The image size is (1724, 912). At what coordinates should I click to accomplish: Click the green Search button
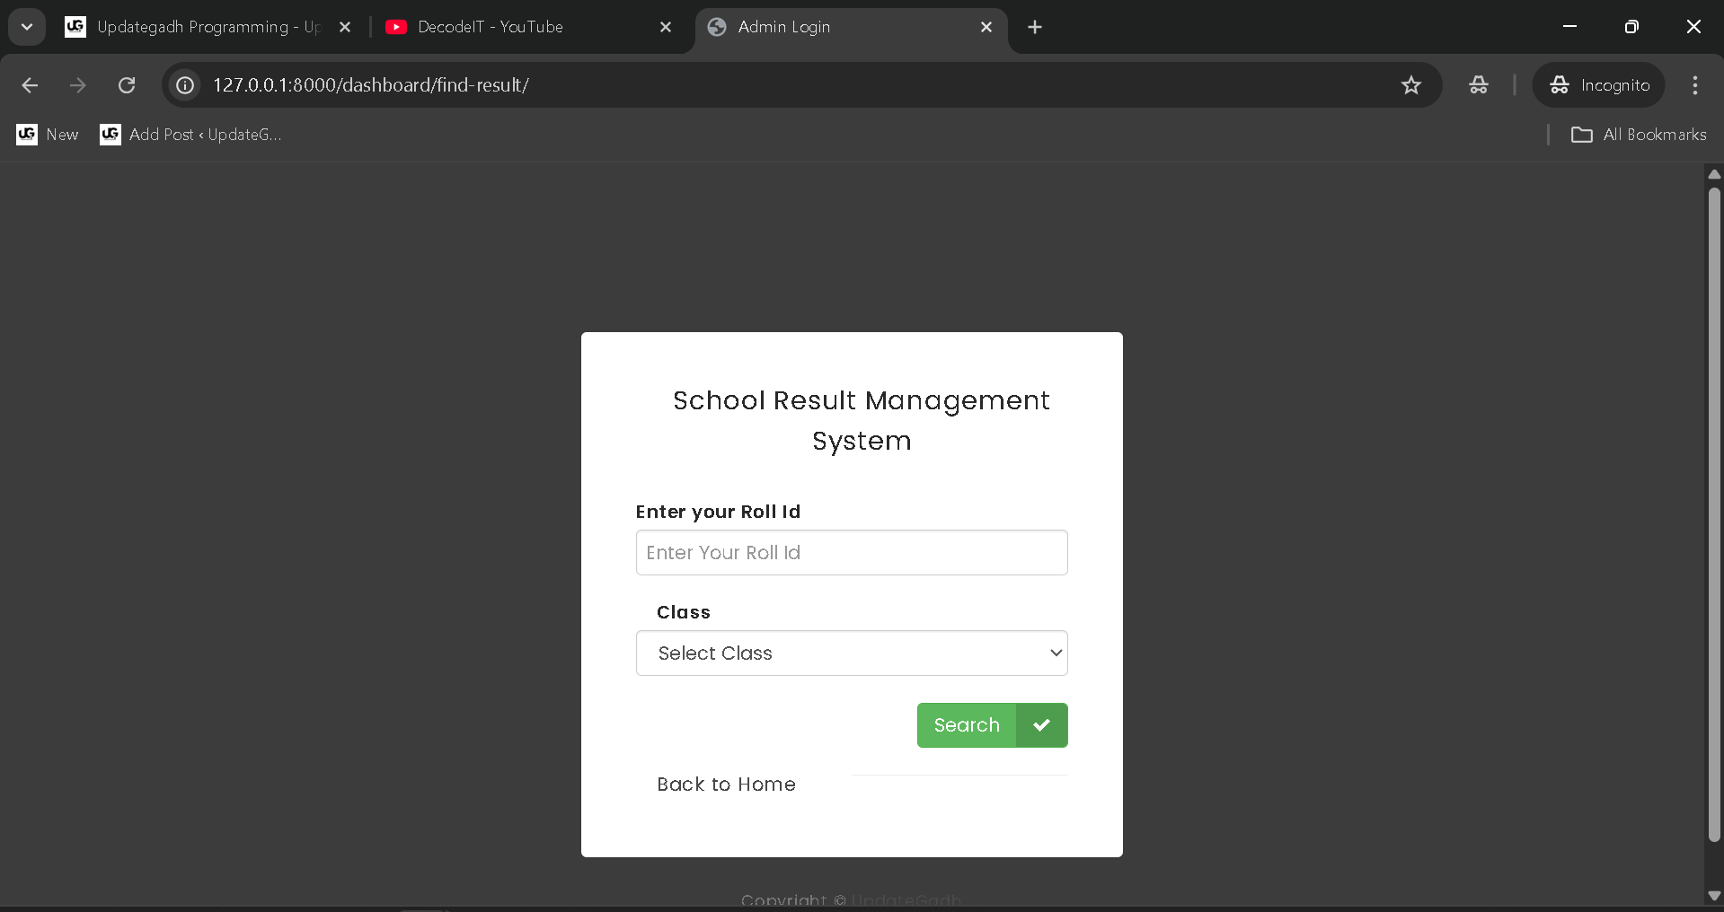(967, 725)
